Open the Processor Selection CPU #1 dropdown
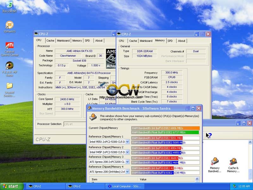 (x=75, y=124)
